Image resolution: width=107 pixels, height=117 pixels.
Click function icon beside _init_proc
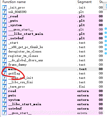[4, 7]
